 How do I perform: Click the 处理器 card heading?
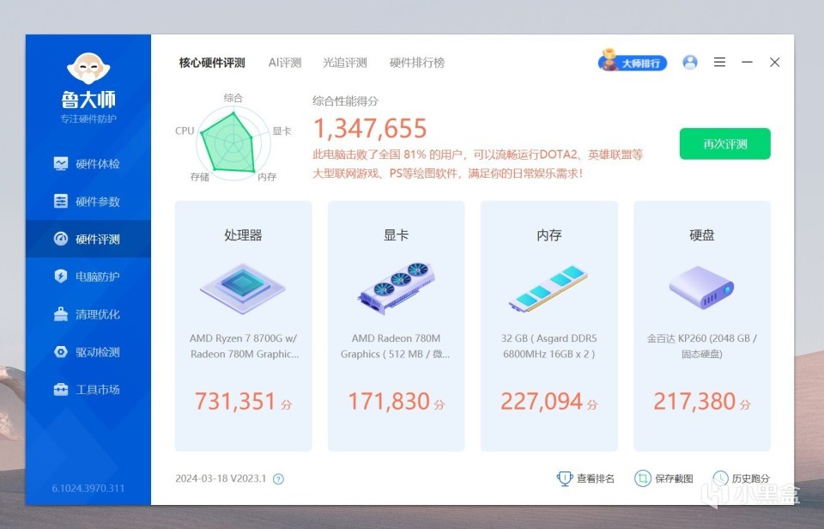tap(243, 235)
